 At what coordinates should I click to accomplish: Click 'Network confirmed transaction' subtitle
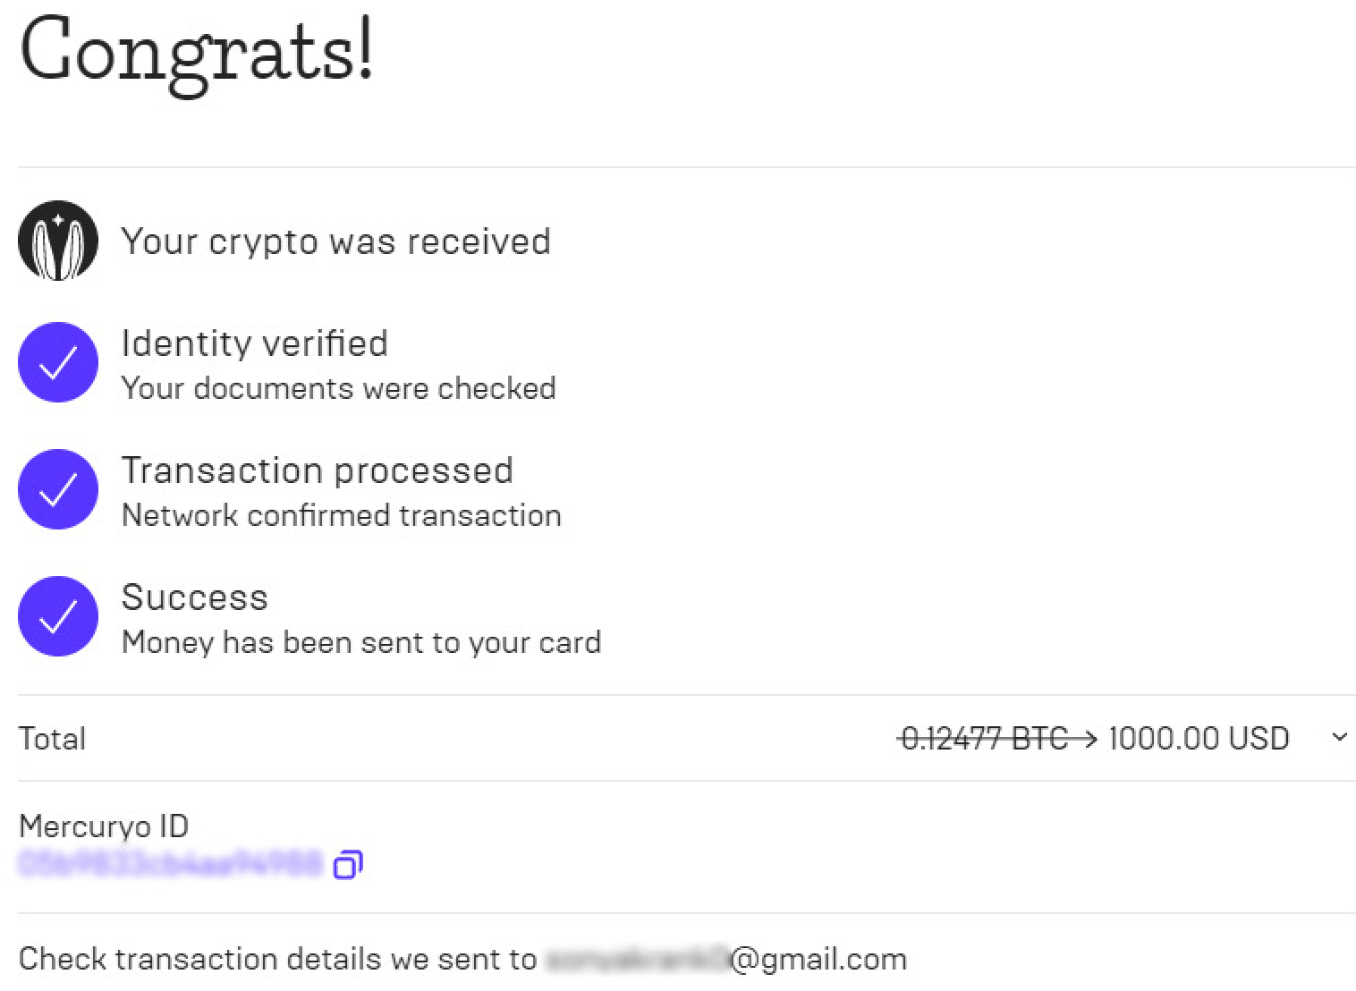(x=341, y=515)
